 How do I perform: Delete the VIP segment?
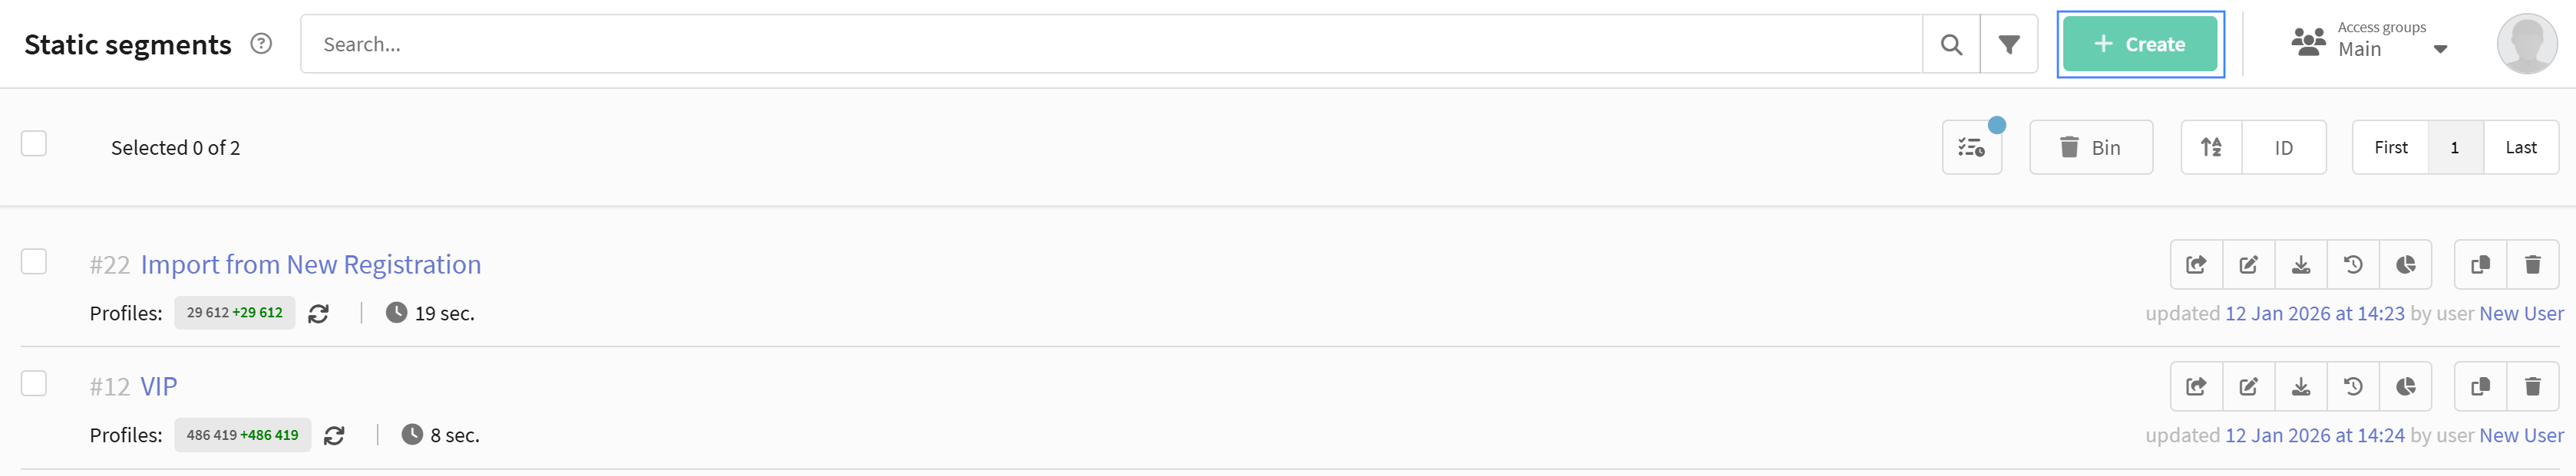(x=2532, y=386)
